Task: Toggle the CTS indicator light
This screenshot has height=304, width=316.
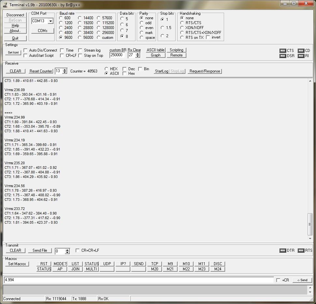Action: point(282,51)
